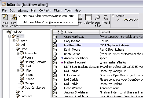This screenshot has width=143, height=98.
Task: Click the MailBox root icon
Action: (x=9, y=32)
